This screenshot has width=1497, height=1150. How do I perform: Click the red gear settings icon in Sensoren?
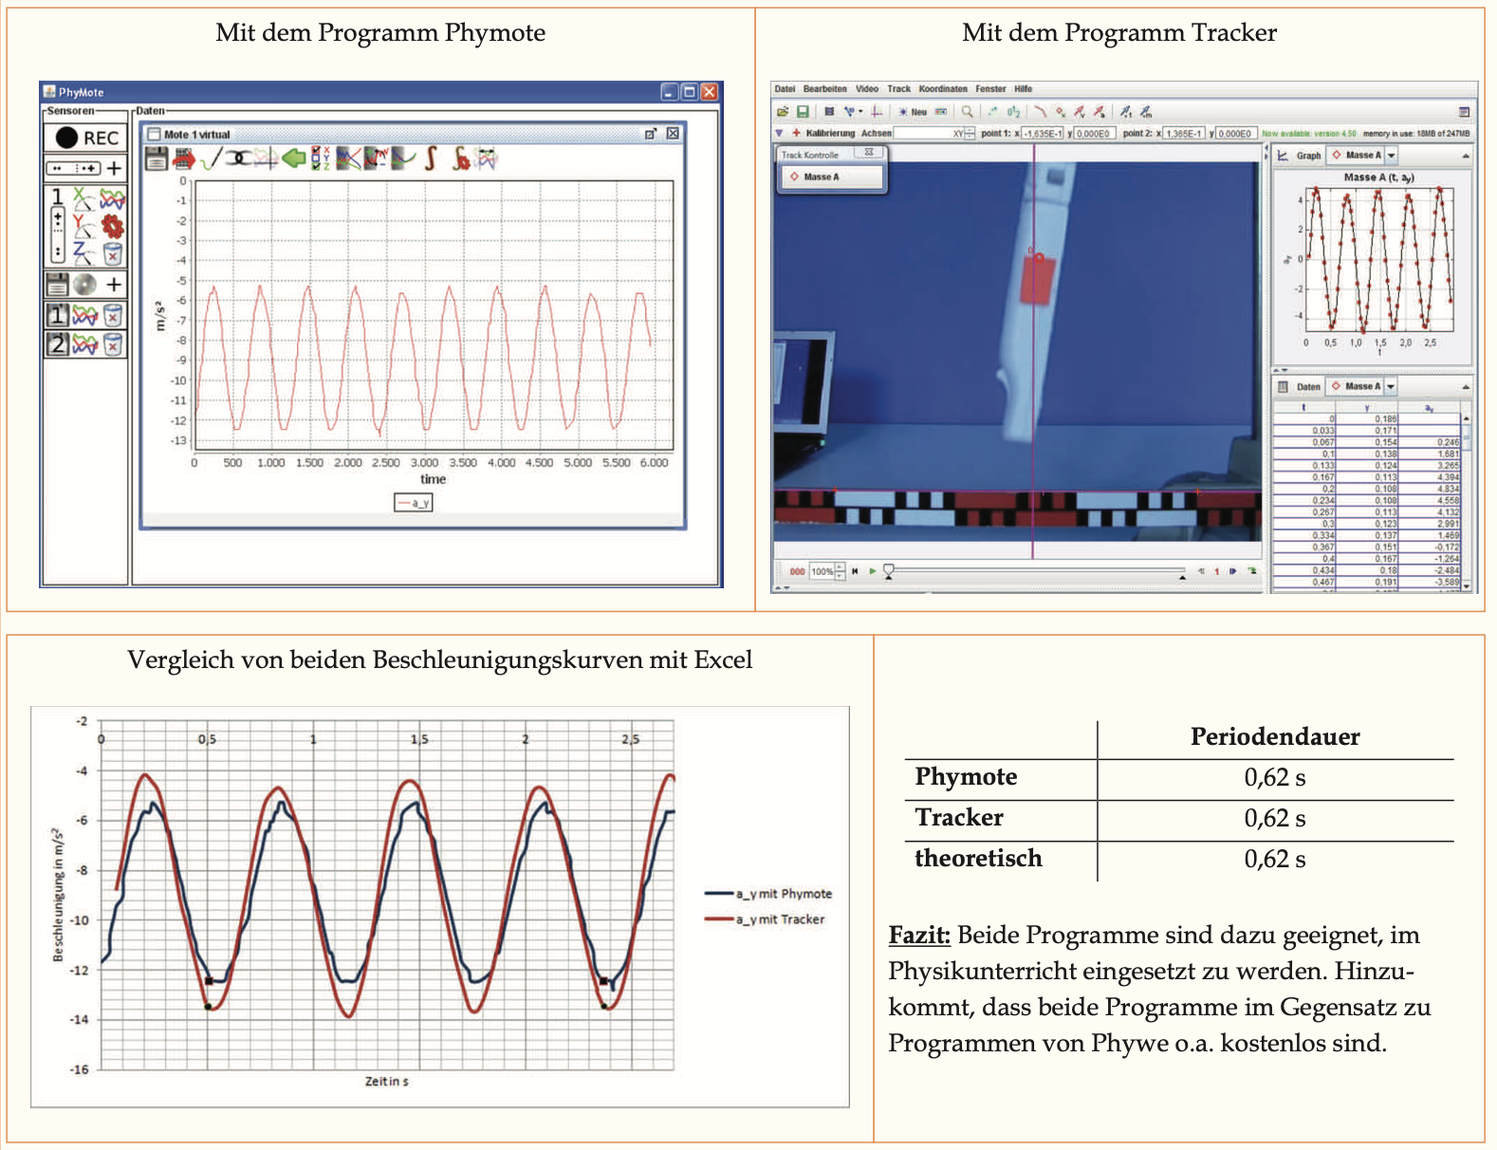(x=113, y=226)
